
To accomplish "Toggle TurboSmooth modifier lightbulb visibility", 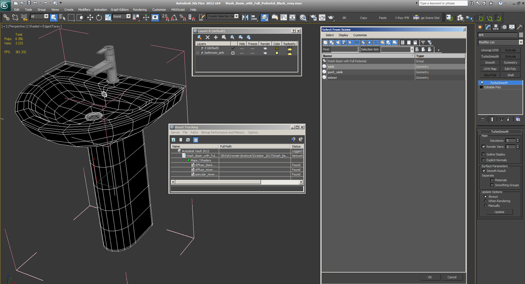I will (482, 83).
